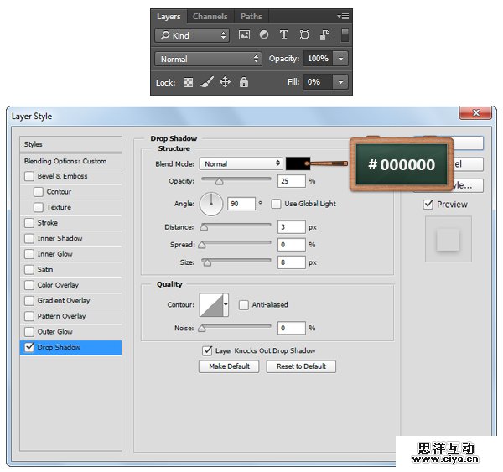Switch to the Channels tab
The width and height of the screenshot is (503, 472).
pyautogui.click(x=210, y=16)
